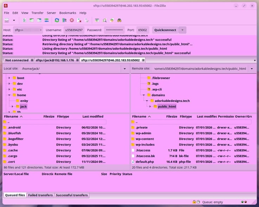The image size is (259, 207).
Task: Switch to the jack@192.168.1.176 tab
Action: [x=55, y=60]
